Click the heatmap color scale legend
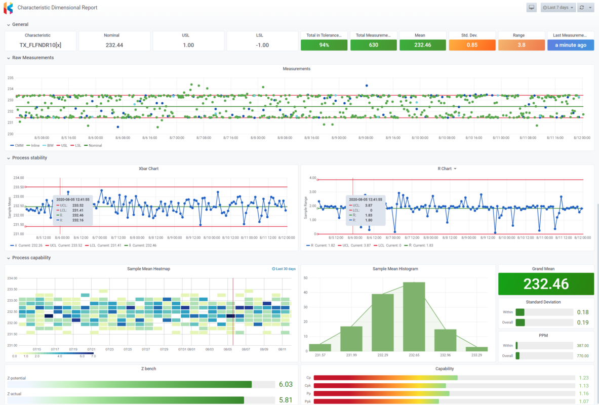The height and width of the screenshot is (405, 599). coord(54,354)
